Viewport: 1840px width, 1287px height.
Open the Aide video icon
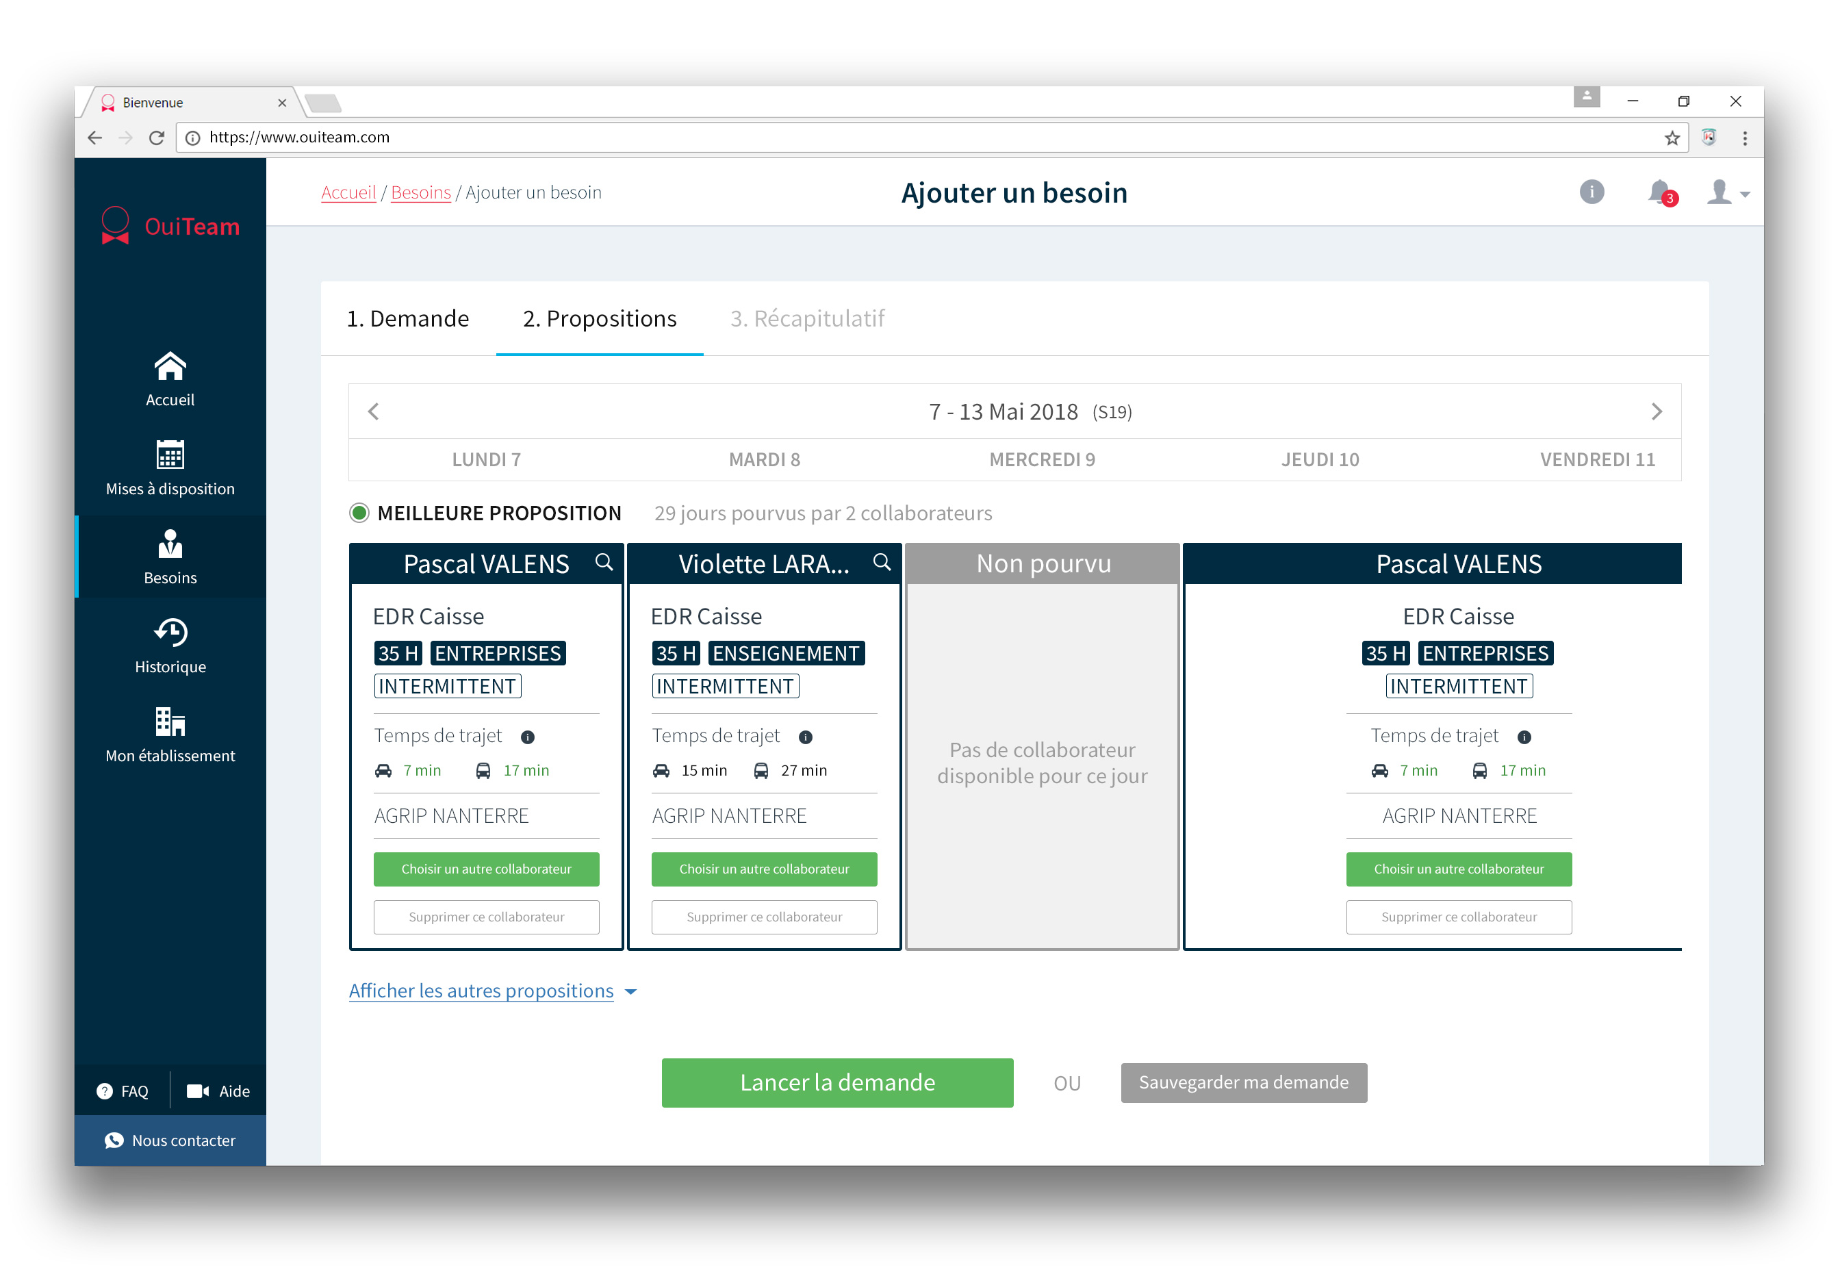coord(197,1091)
